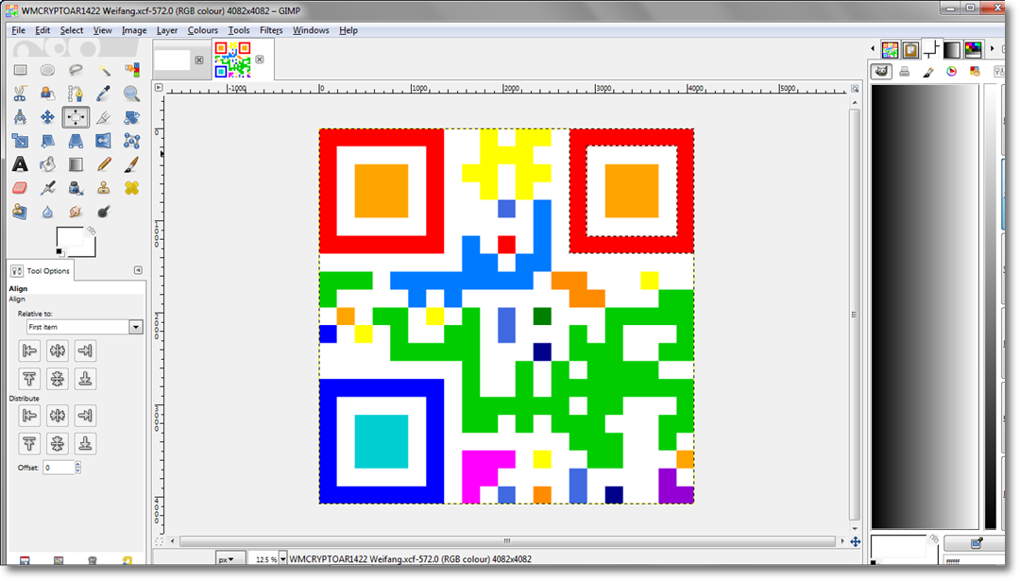Select the Rotate tool
This screenshot has height=581, width=1020.
tap(131, 117)
